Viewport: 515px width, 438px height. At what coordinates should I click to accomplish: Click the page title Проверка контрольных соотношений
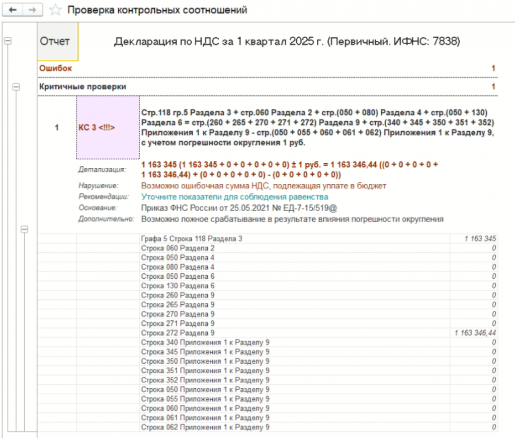pos(157,10)
